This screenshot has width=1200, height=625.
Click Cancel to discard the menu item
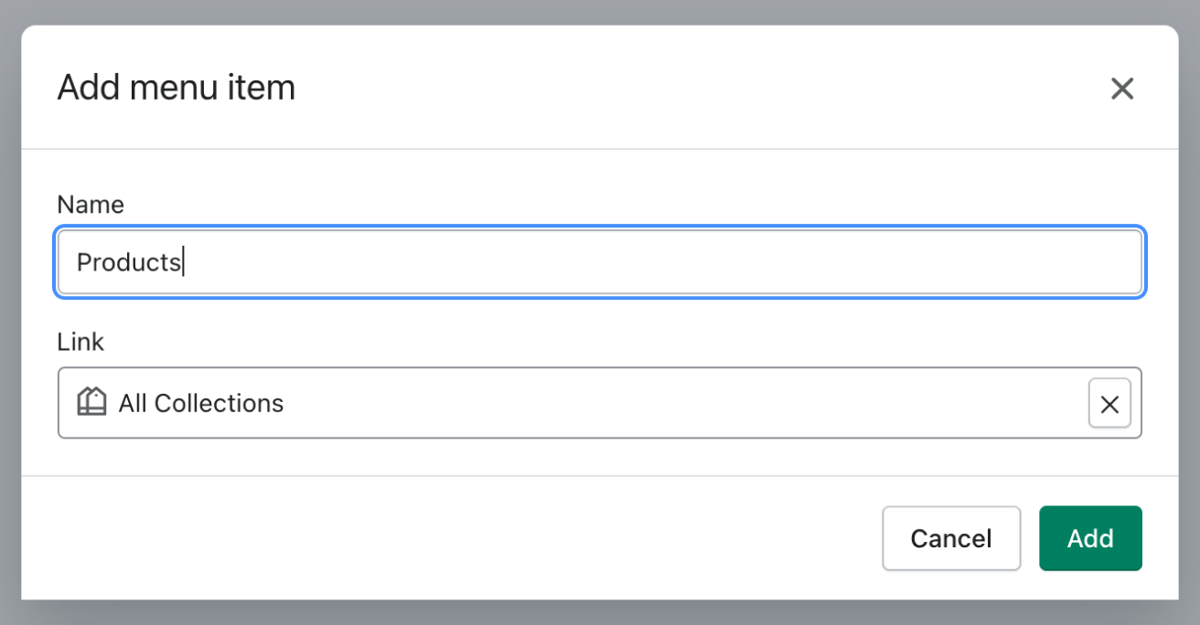(951, 538)
